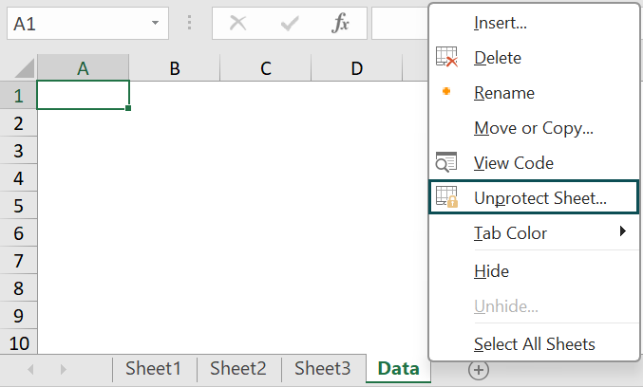Select row 1 header
643x387 pixels.
[x=18, y=96]
